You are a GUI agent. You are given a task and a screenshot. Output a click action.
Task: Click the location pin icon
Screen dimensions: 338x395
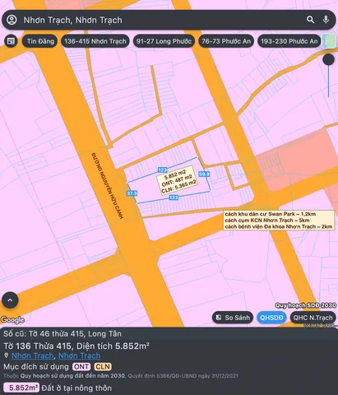(x=6, y=355)
